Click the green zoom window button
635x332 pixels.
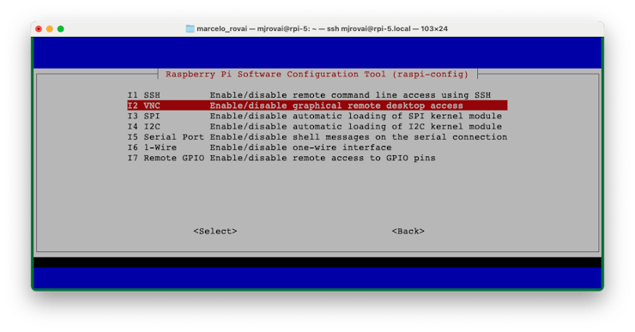[60, 29]
